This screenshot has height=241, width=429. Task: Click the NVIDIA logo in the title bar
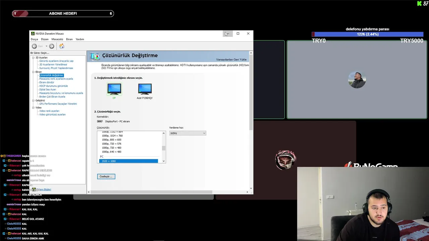coord(33,33)
